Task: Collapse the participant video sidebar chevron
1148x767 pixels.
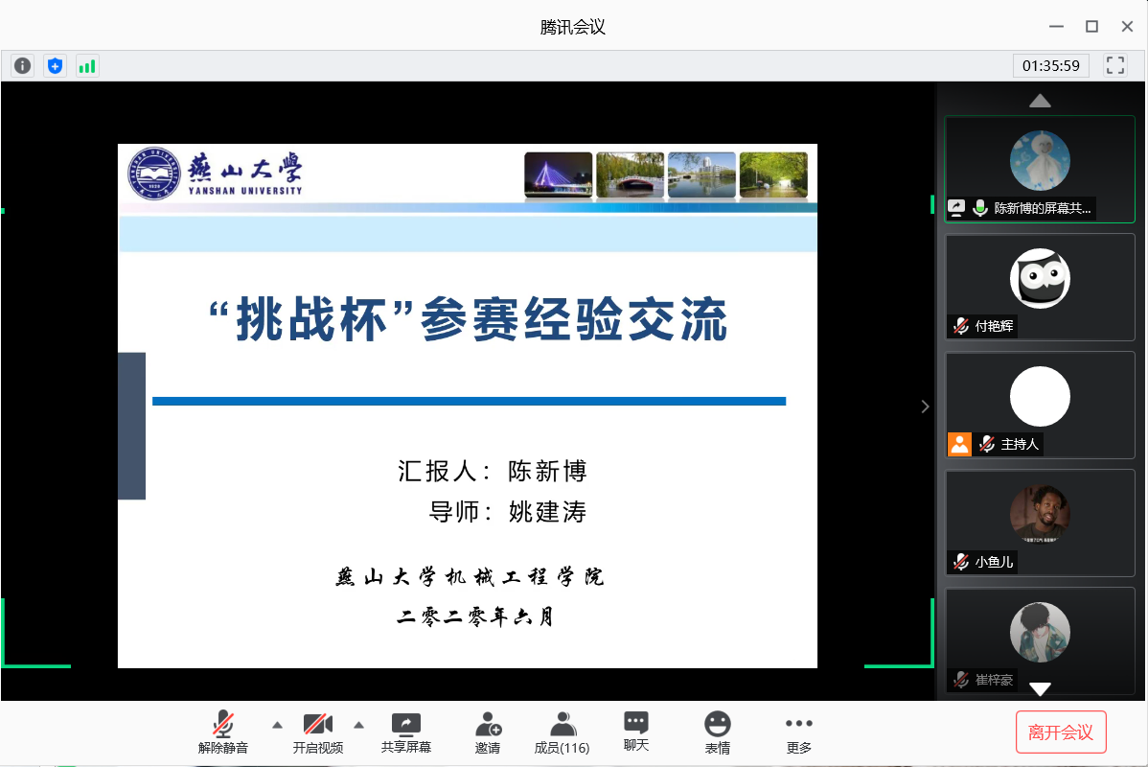Action: pyautogui.click(x=925, y=407)
